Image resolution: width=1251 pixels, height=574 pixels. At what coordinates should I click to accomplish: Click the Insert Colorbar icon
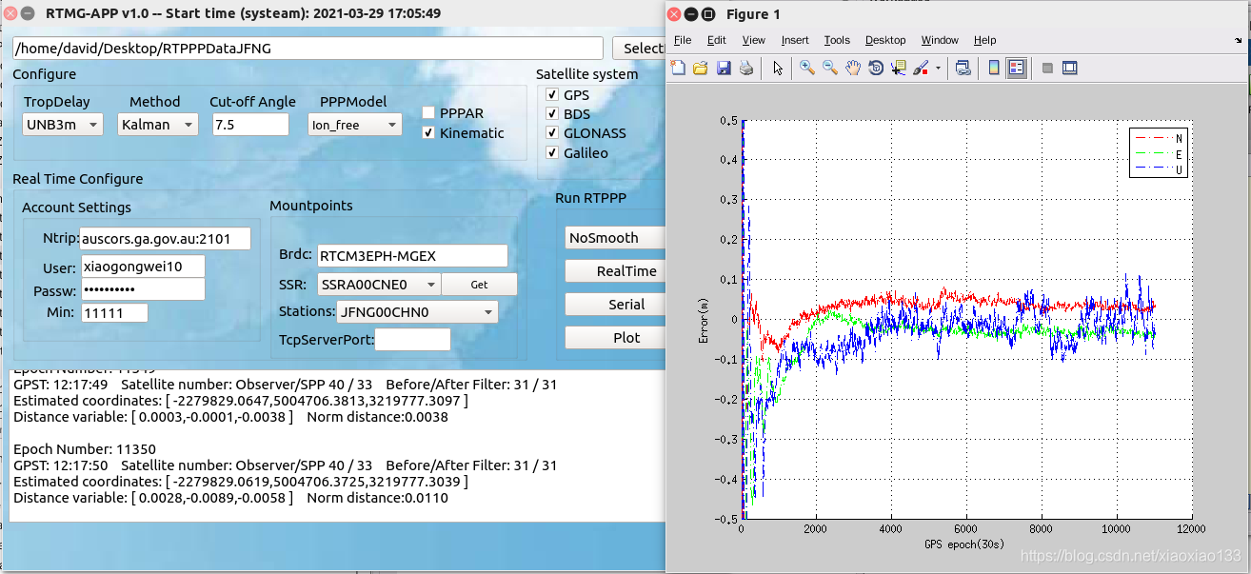tap(993, 68)
